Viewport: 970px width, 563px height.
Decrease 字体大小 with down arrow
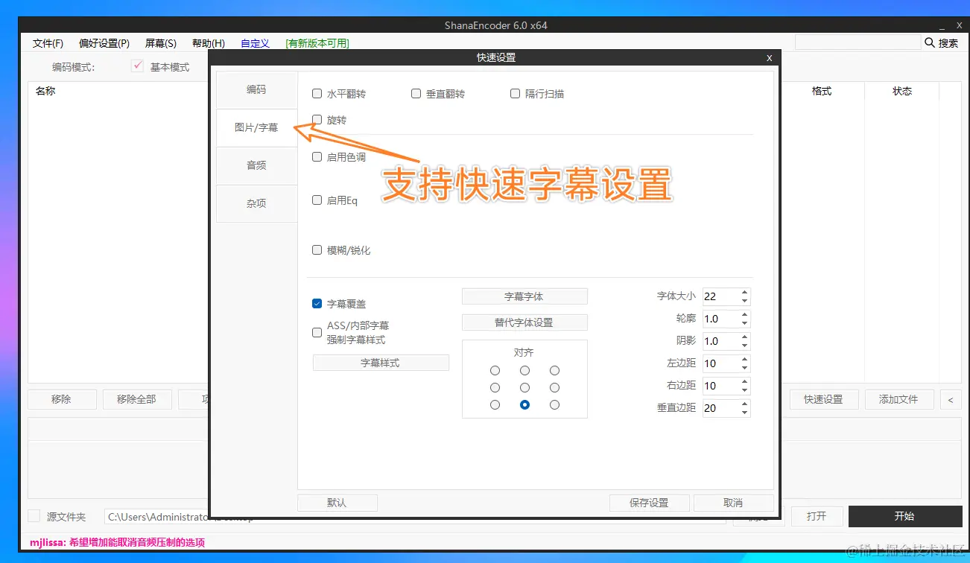[745, 301]
